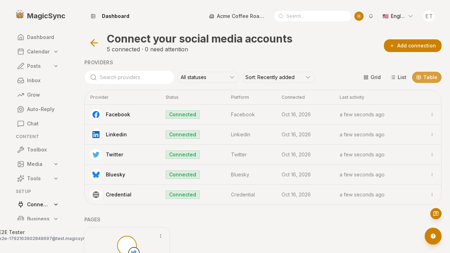Open Dashboard in the sidebar
This screenshot has width=450, height=253.
[38, 37]
